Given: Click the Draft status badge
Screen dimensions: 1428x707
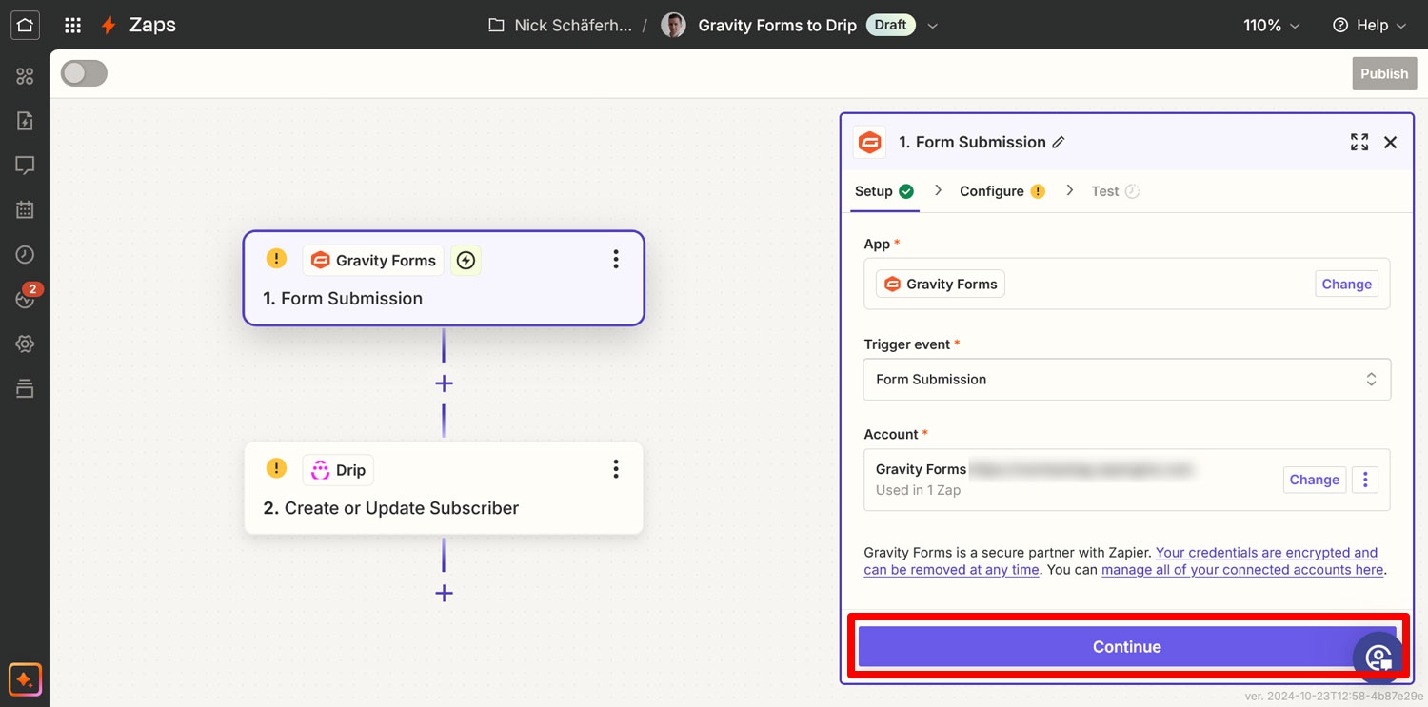Looking at the screenshot, I should pos(891,26).
